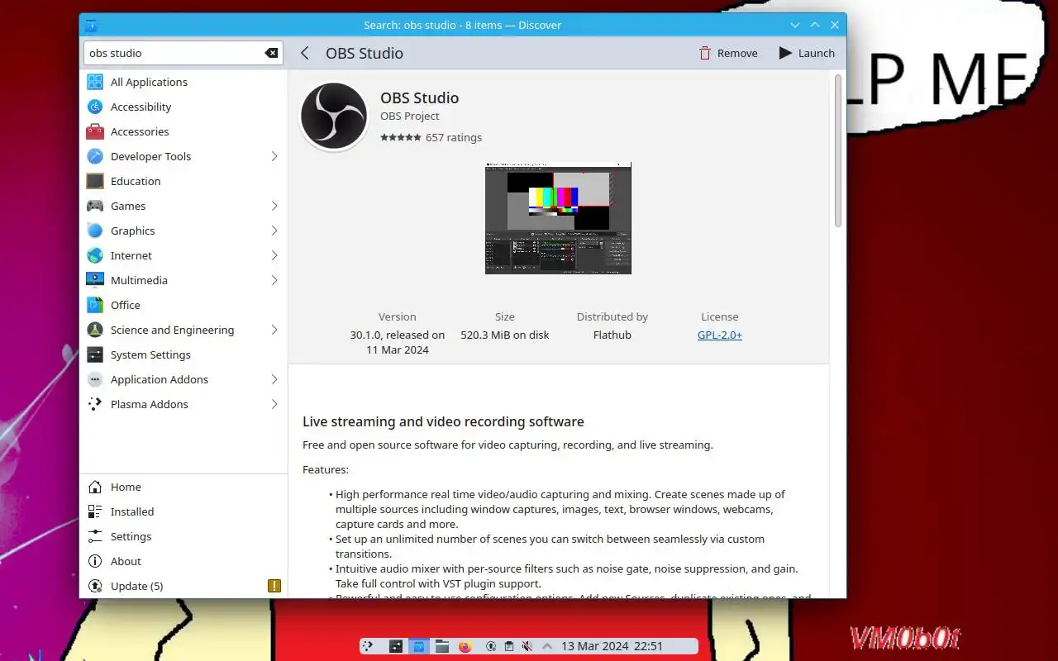Click the Multimedia category icon

pyautogui.click(x=95, y=280)
